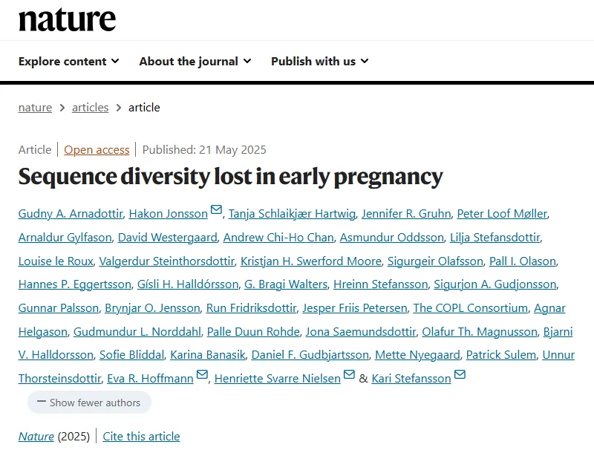
Task: Open the articles breadcrumb link
Action: tap(90, 108)
